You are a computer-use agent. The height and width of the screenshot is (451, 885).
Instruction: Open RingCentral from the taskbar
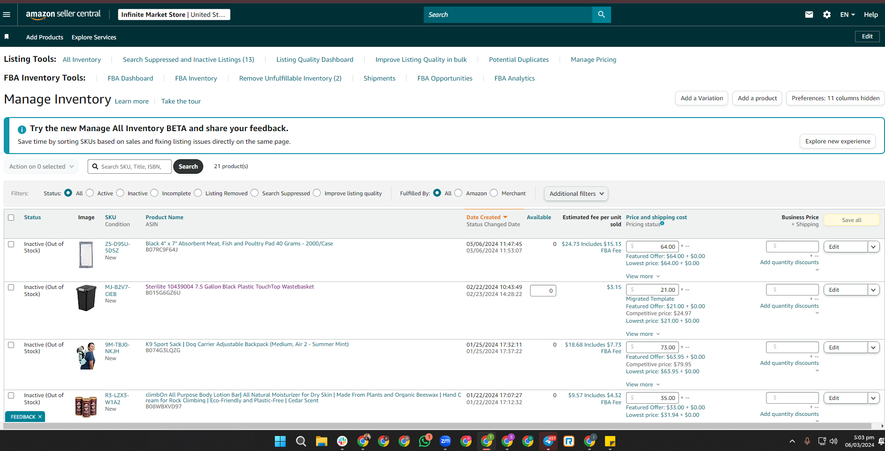point(569,441)
